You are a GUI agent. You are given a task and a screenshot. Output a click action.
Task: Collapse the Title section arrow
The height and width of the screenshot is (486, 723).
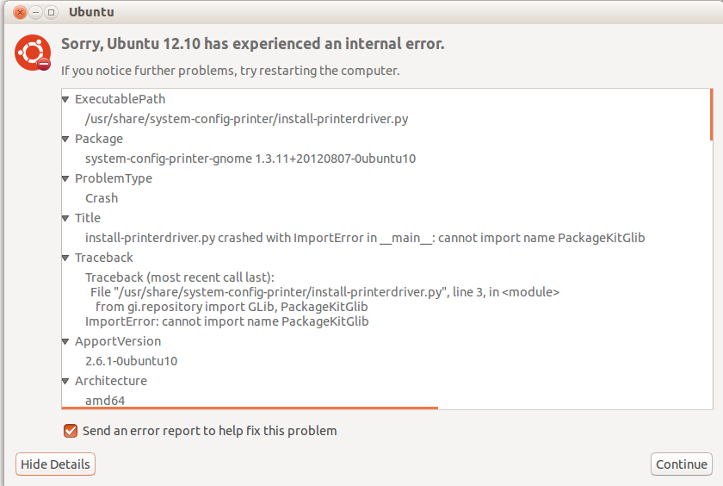(x=66, y=219)
